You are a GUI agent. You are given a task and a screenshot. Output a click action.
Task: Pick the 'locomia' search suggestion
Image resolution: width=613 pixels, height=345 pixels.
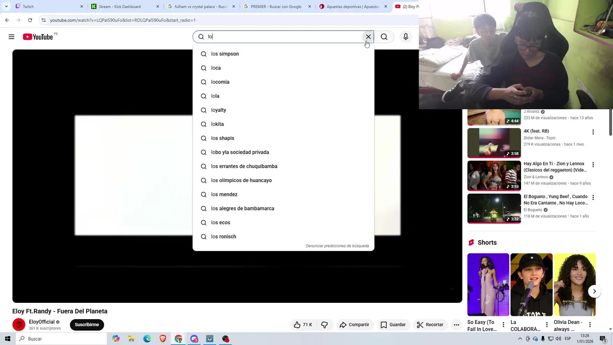click(x=284, y=82)
